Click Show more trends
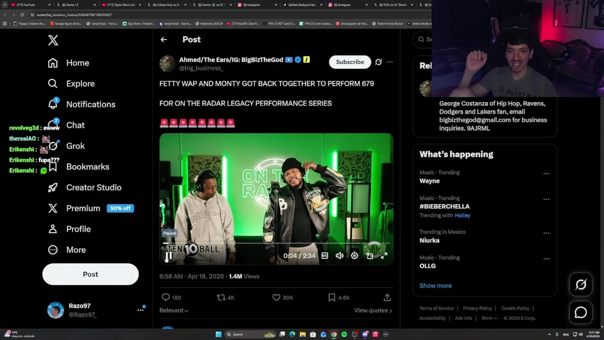Viewport: 604px width, 340px height. coord(436,286)
